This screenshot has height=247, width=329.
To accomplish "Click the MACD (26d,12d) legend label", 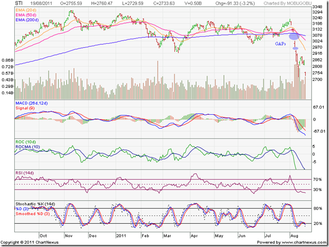I will (x=32, y=103).
